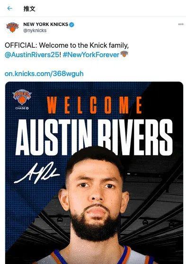Open the NEW YORK KNICKS display name

click(45, 25)
